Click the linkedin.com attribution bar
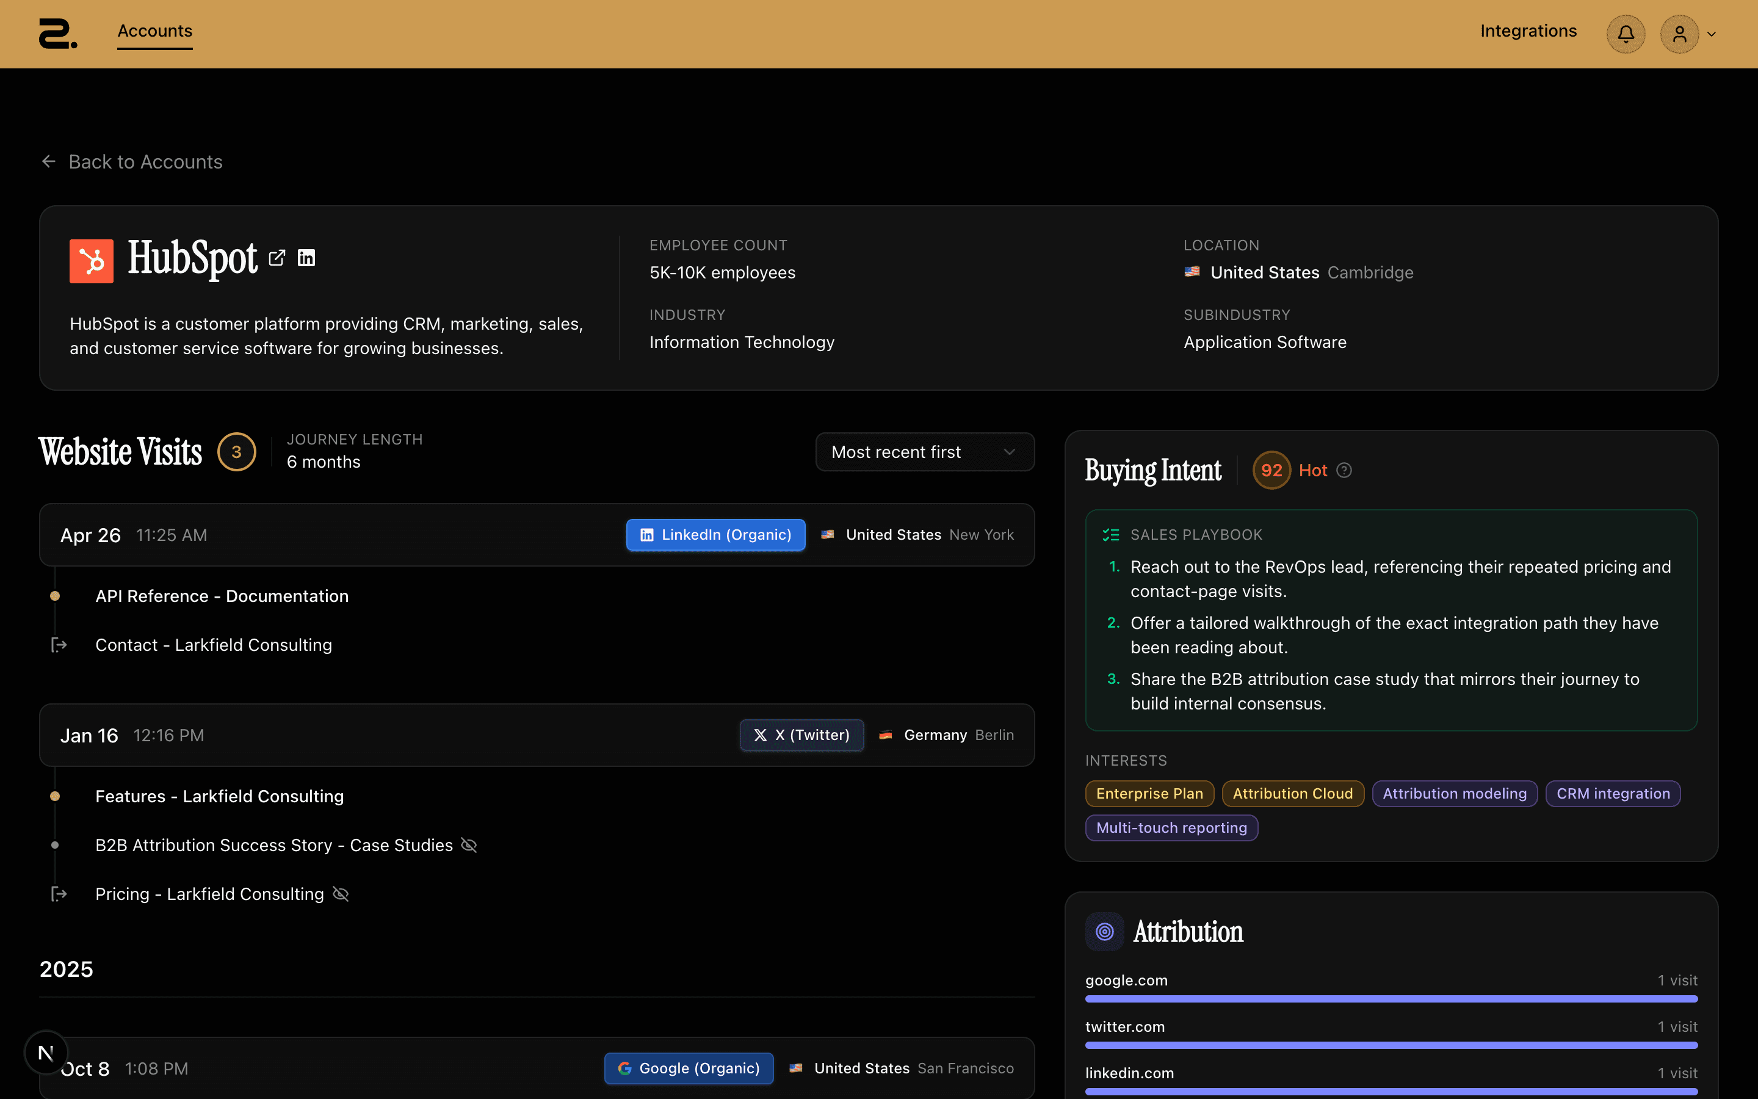 1391,1092
